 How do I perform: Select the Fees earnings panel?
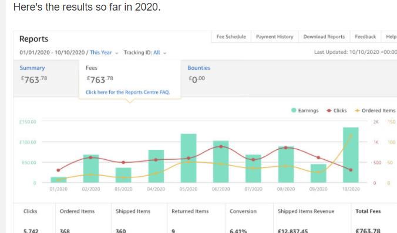click(x=130, y=79)
